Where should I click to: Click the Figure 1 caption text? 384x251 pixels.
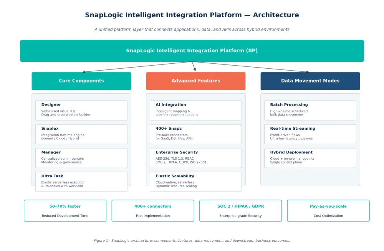[x=192, y=241]
